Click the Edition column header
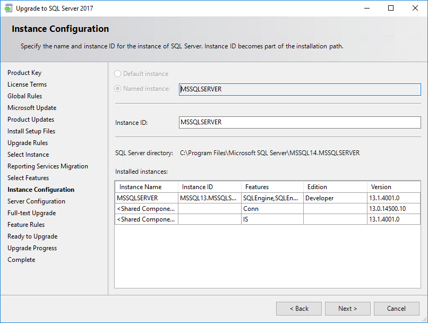The height and width of the screenshot is (323, 428). click(335, 187)
